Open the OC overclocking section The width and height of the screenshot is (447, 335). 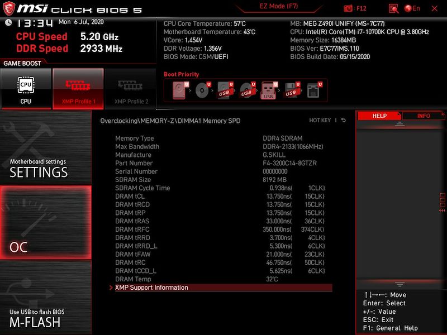pyautogui.click(x=46, y=222)
